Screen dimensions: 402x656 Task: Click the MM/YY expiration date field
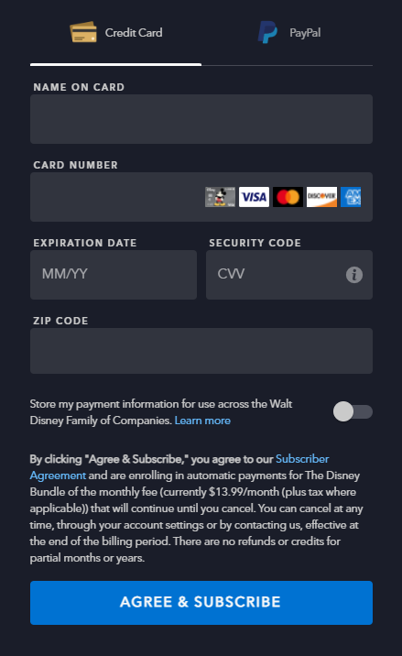(114, 275)
